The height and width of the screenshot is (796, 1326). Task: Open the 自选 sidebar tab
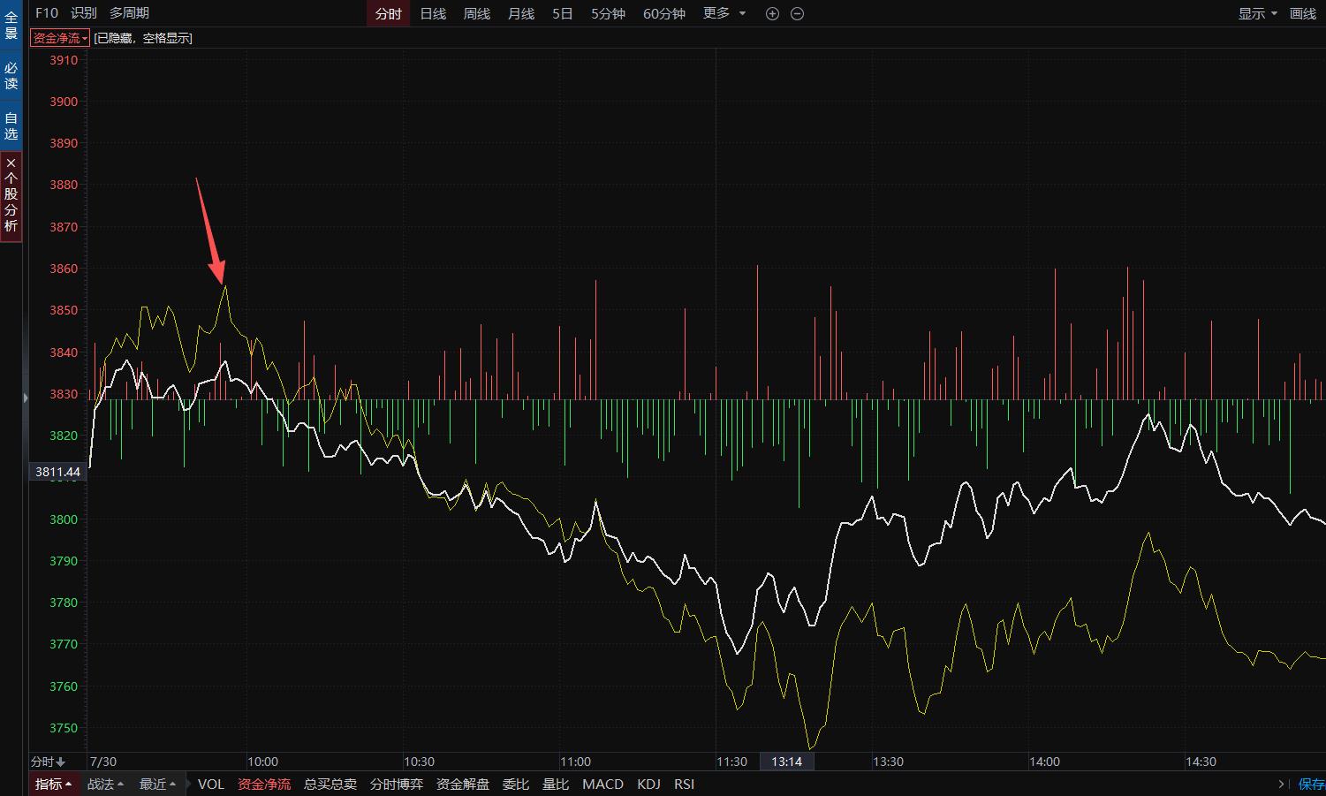pos(11,125)
